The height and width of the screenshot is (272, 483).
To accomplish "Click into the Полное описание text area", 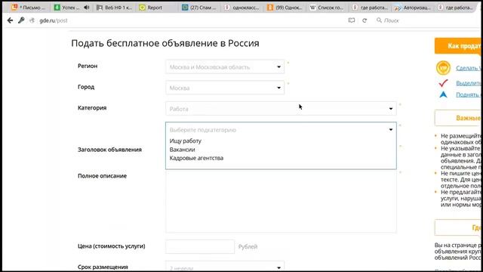I will 281,202.
